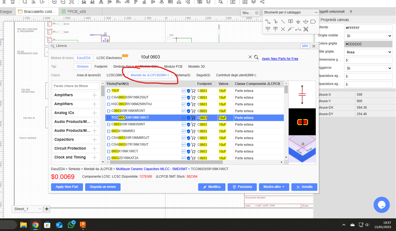The image size is (396, 231).
Task: Open Google Chrome from the taskbar
Action: pos(35,225)
